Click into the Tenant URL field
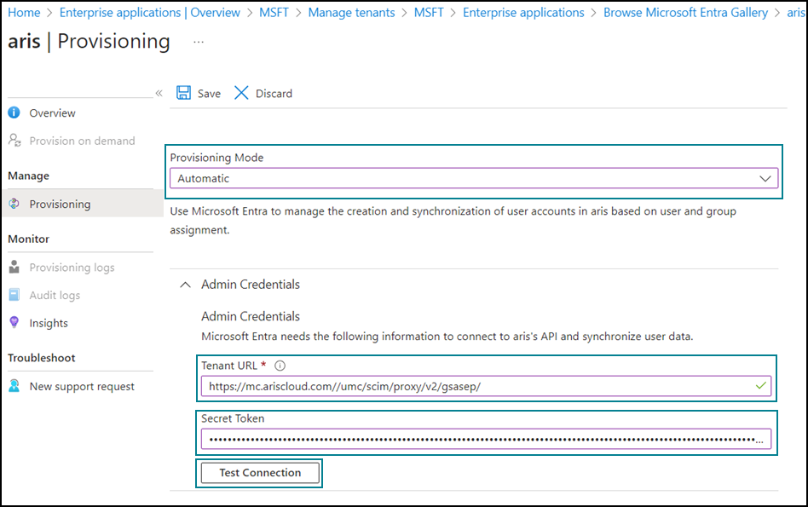 (x=486, y=386)
